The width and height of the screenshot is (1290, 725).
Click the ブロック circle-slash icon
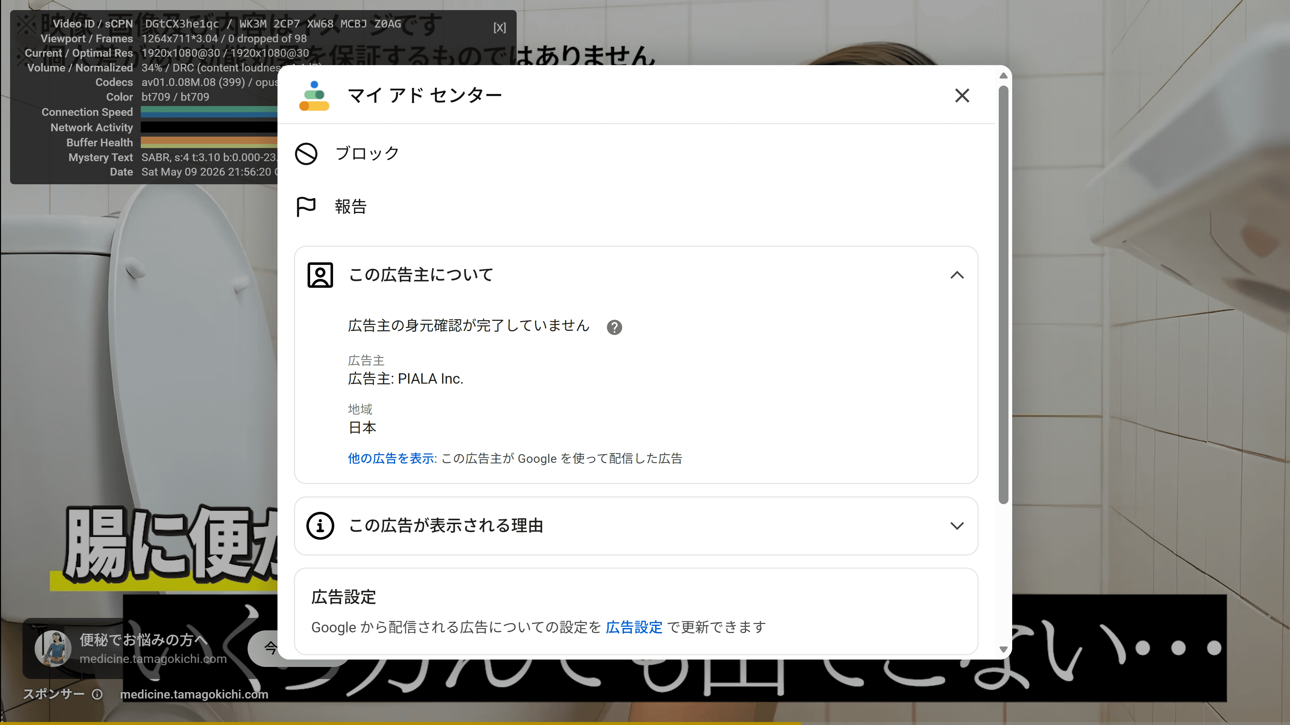click(306, 154)
